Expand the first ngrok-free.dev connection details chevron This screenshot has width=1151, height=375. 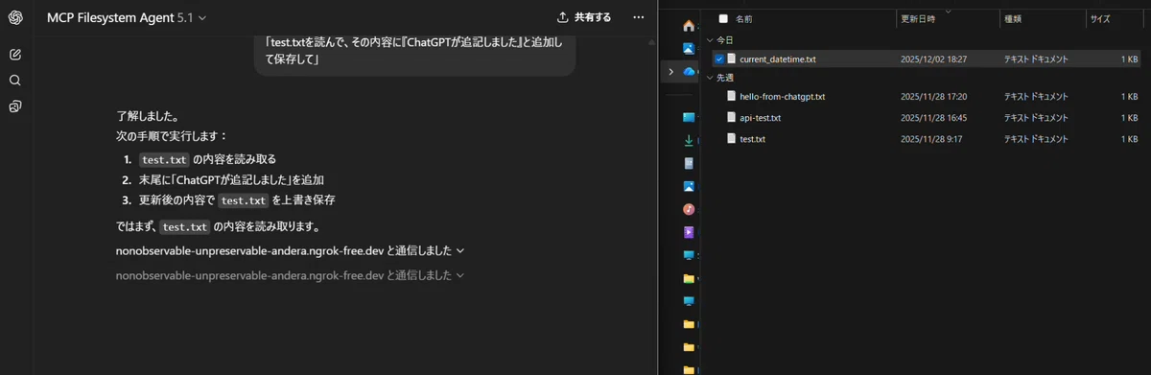point(460,251)
